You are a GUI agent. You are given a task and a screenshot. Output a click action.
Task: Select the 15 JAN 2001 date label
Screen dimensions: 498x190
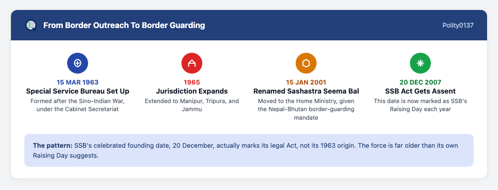pyautogui.click(x=306, y=82)
